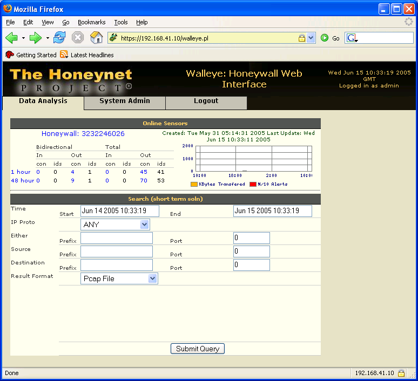Image resolution: width=418 pixels, height=381 pixels.
Task: Click the Start time input field
Action: click(120, 211)
